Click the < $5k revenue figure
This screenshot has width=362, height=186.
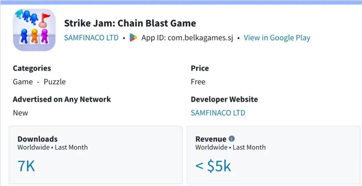[213, 166]
